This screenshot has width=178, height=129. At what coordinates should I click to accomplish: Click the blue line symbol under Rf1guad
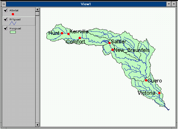click(13, 23)
